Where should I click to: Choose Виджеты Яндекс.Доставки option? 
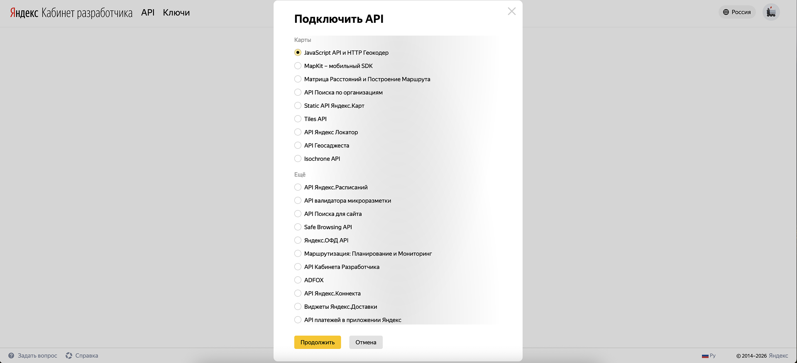point(298,307)
